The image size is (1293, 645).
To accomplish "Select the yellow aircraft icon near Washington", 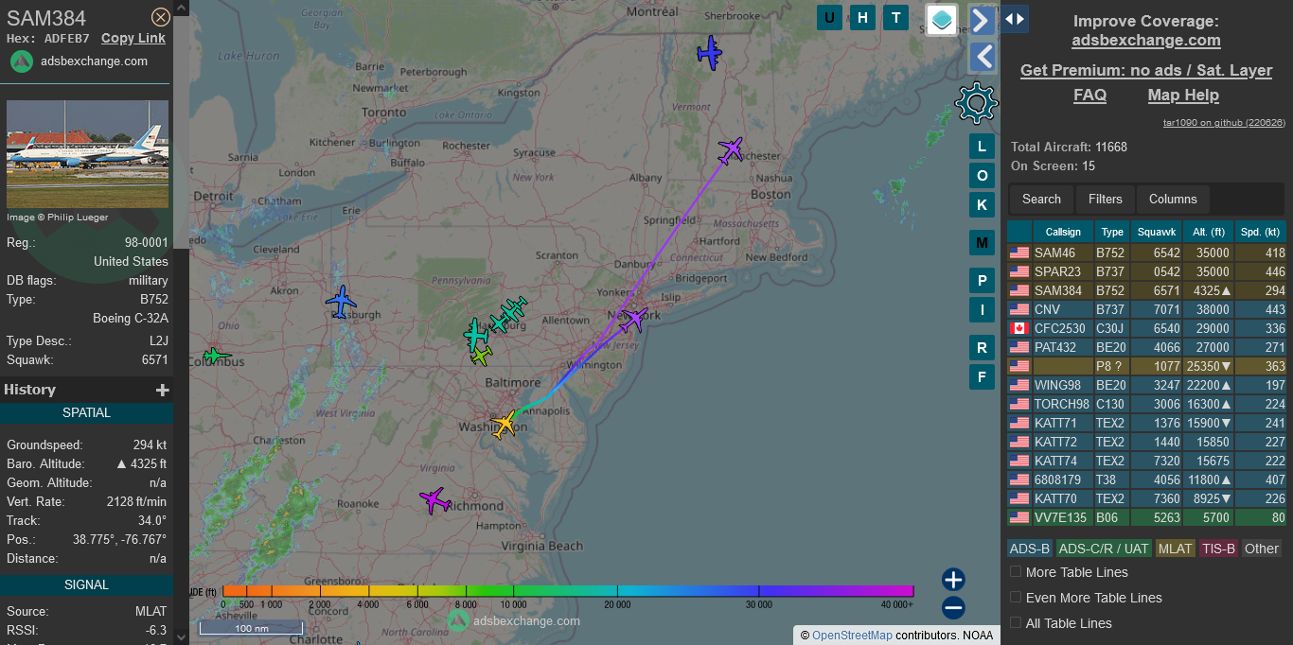I will [505, 424].
